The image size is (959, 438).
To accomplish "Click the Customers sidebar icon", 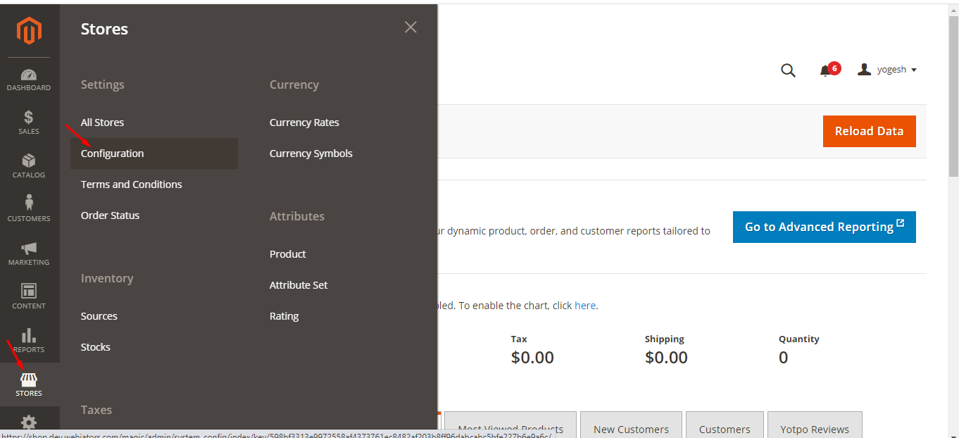I will 28,208.
